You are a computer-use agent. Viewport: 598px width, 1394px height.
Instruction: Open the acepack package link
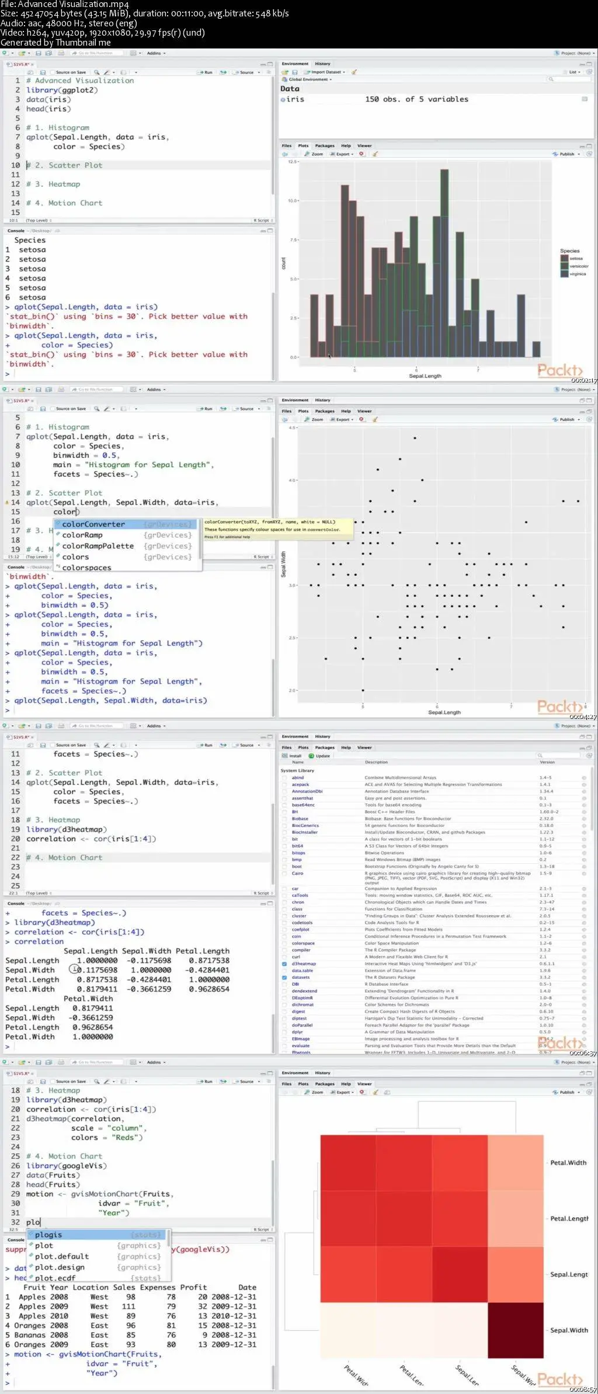[x=301, y=784]
